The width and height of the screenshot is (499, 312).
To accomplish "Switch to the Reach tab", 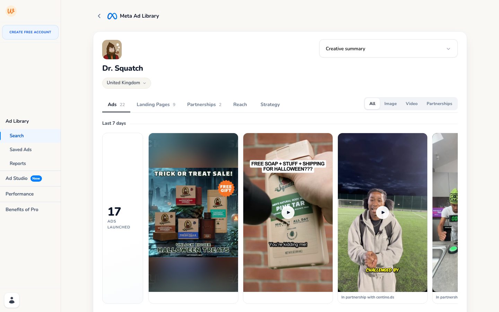I will [x=240, y=104].
